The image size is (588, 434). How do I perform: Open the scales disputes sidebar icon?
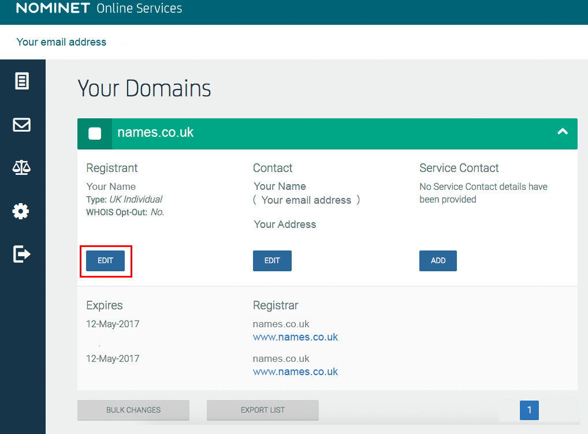pos(22,167)
